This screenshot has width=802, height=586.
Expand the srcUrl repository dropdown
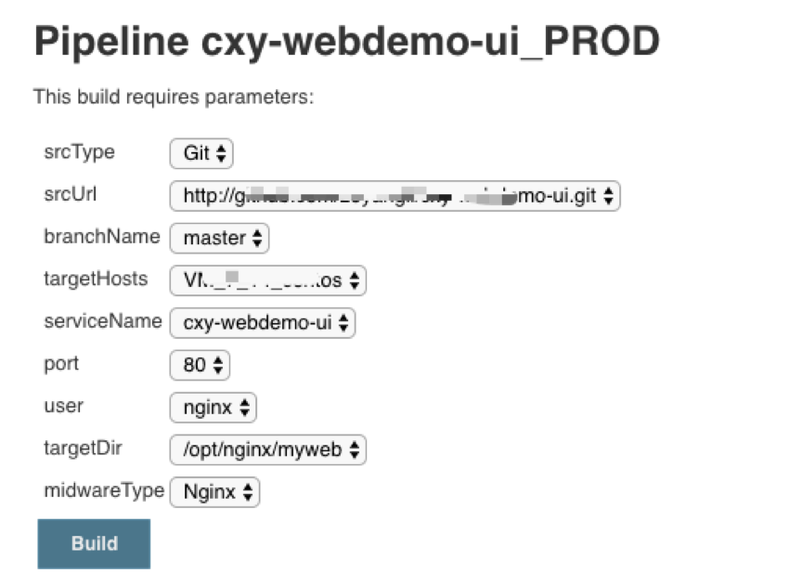(x=395, y=197)
